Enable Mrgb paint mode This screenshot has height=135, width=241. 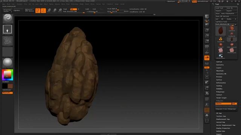tap(65, 9)
